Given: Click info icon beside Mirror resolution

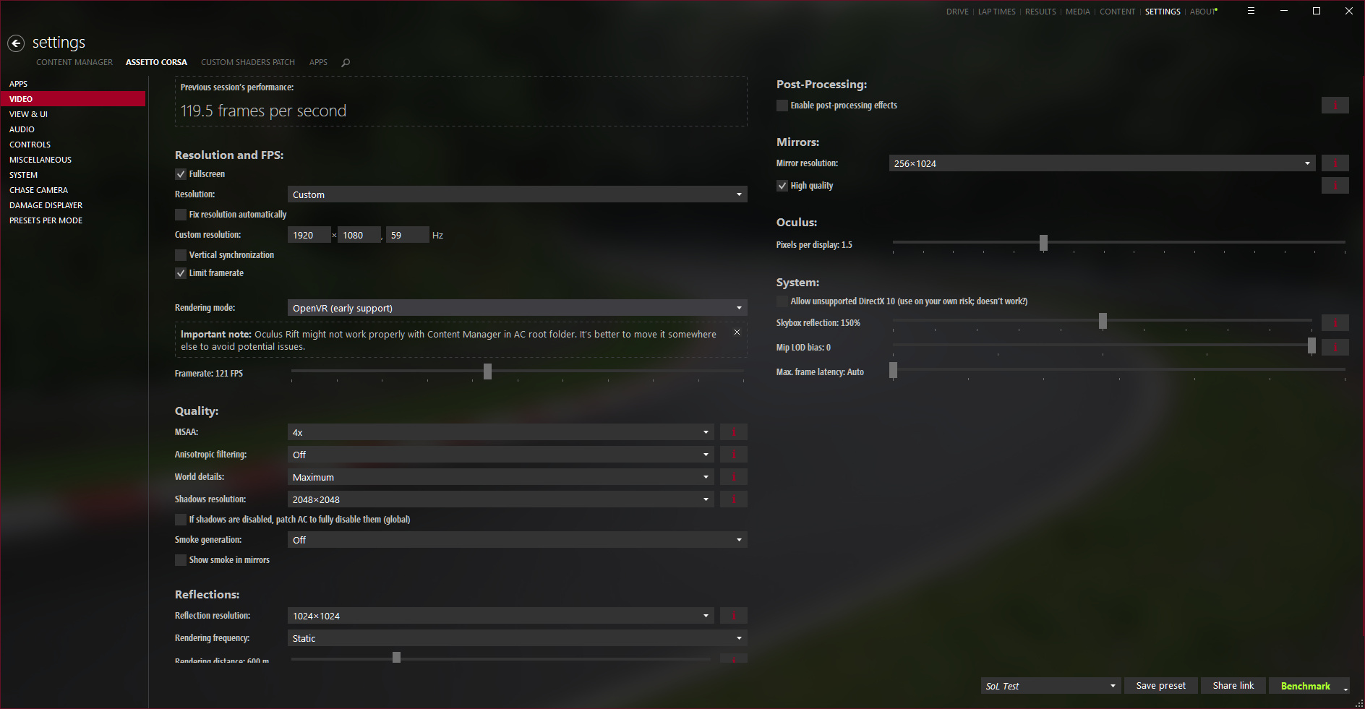Looking at the screenshot, I should (1335, 163).
